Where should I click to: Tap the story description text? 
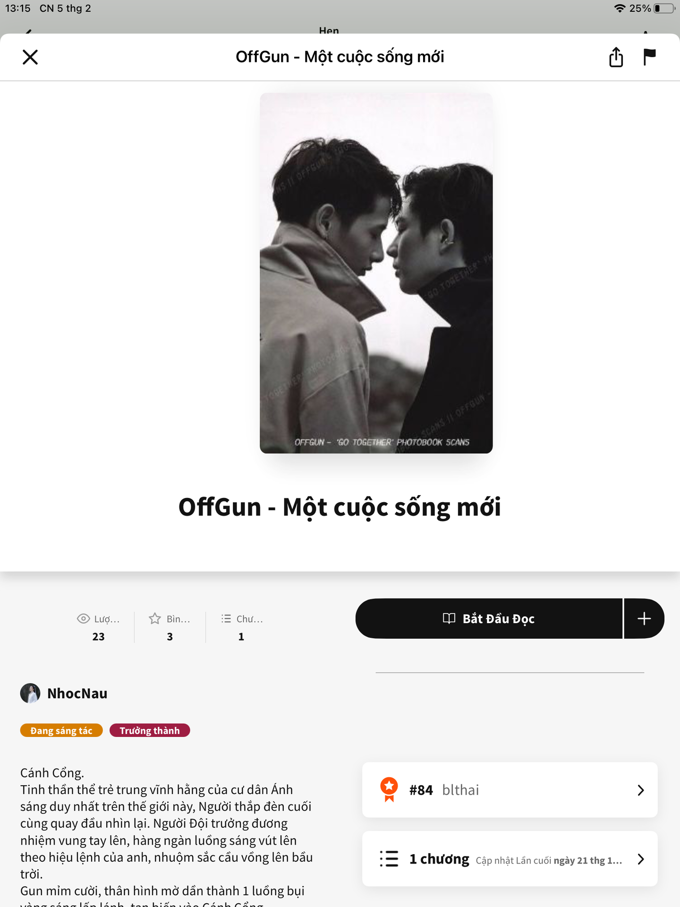point(167,836)
